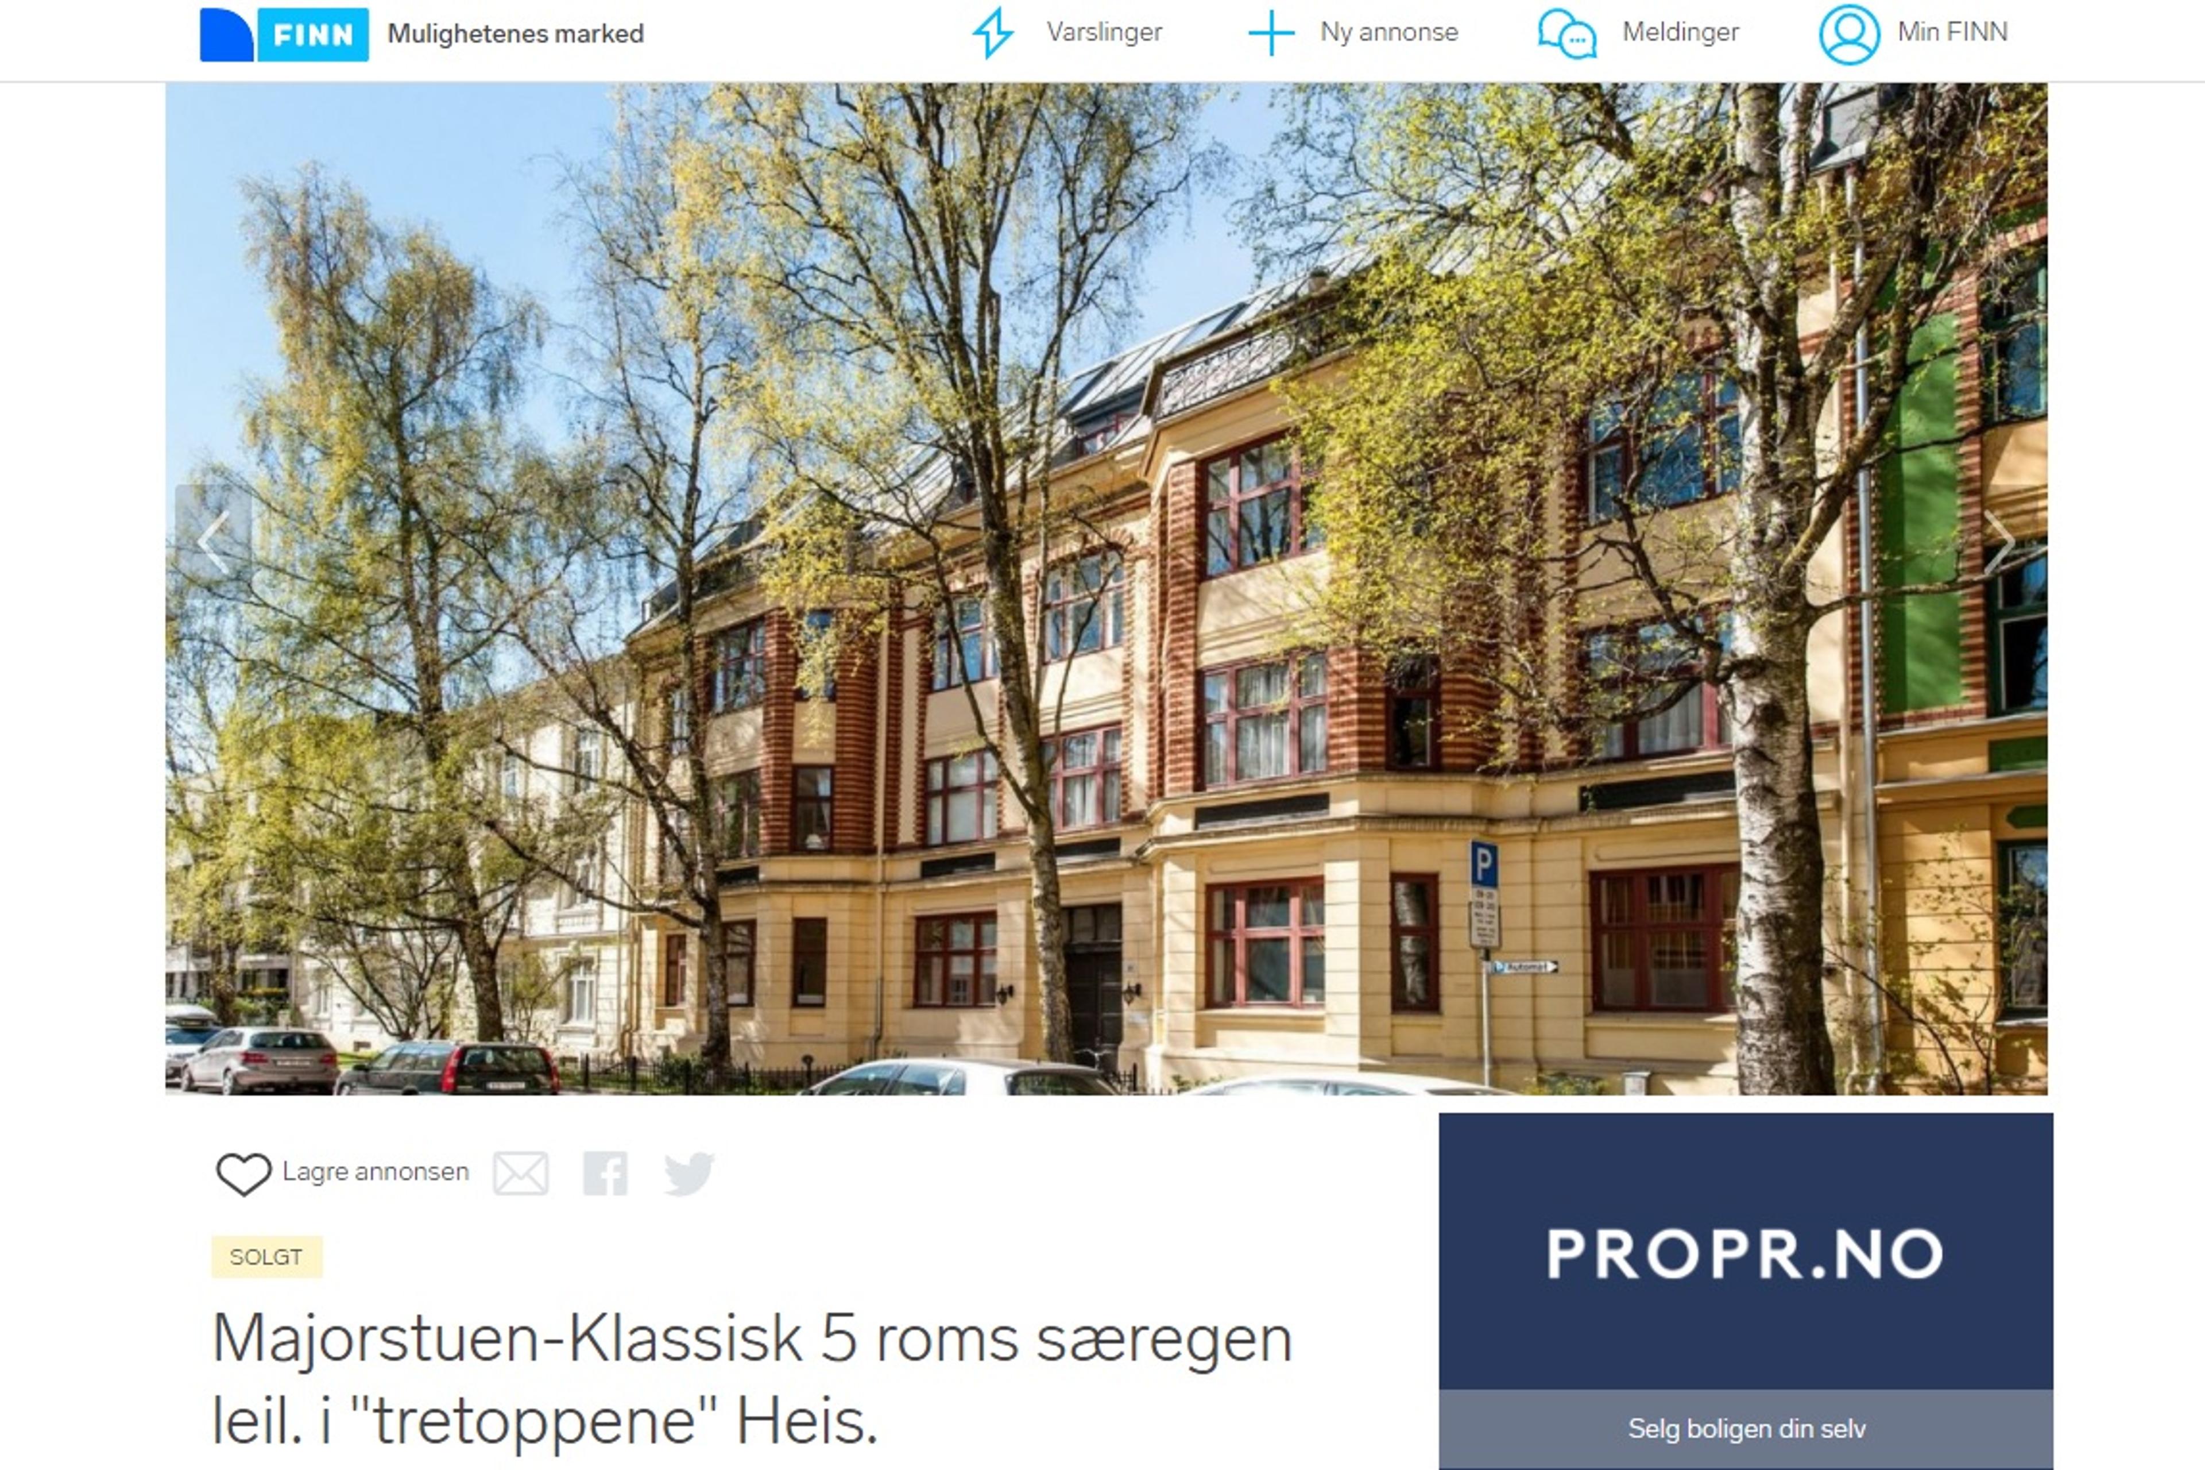Click the SOLGT status badge

pos(266,1257)
